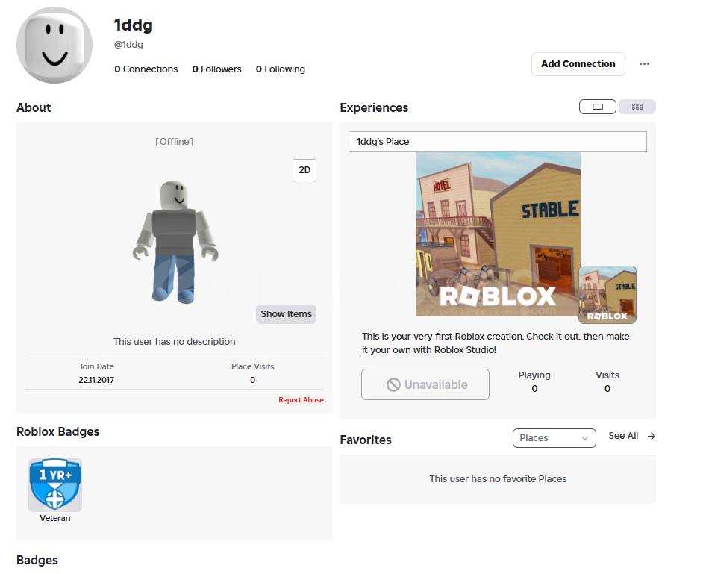Click the Veteran 1 YR+ badge icon
Screen dimensions: 703x574
tap(55, 484)
